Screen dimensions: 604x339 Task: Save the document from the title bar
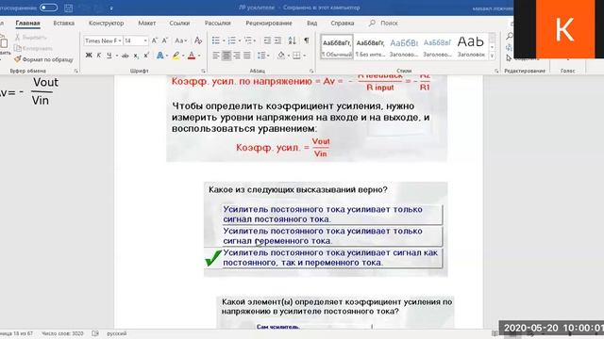coord(69,8)
